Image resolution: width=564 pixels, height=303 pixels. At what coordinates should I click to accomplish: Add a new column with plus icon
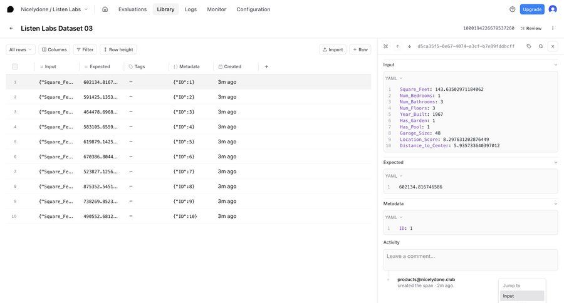(x=266, y=66)
